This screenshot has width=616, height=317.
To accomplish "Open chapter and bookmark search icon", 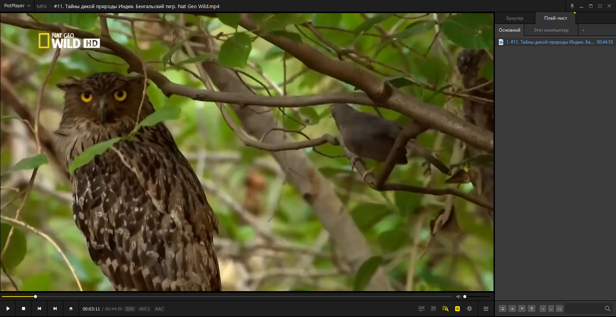I will coord(446,309).
